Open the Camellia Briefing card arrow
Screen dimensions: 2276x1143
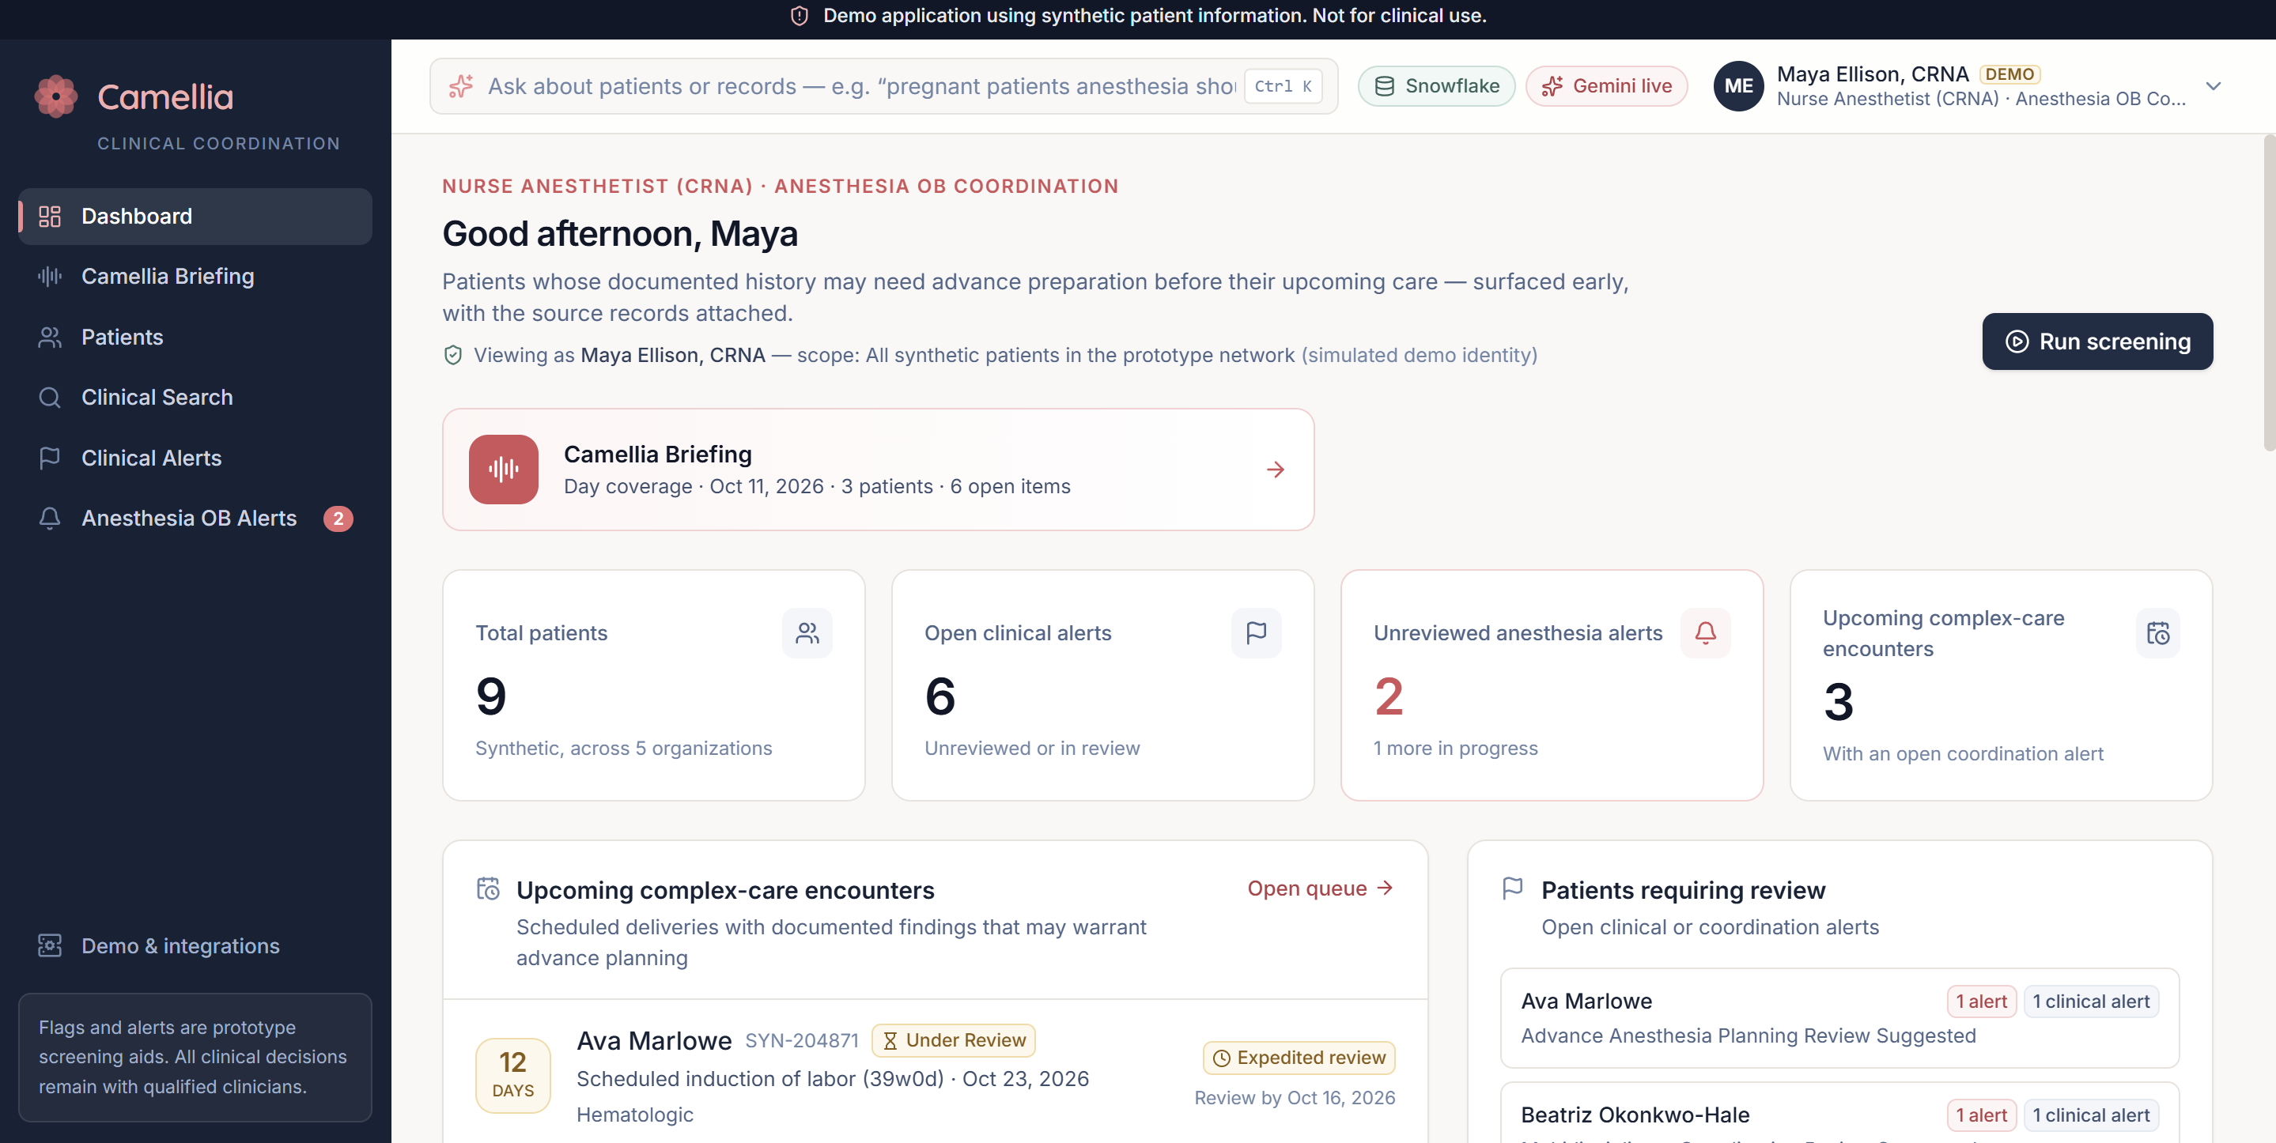(1275, 470)
